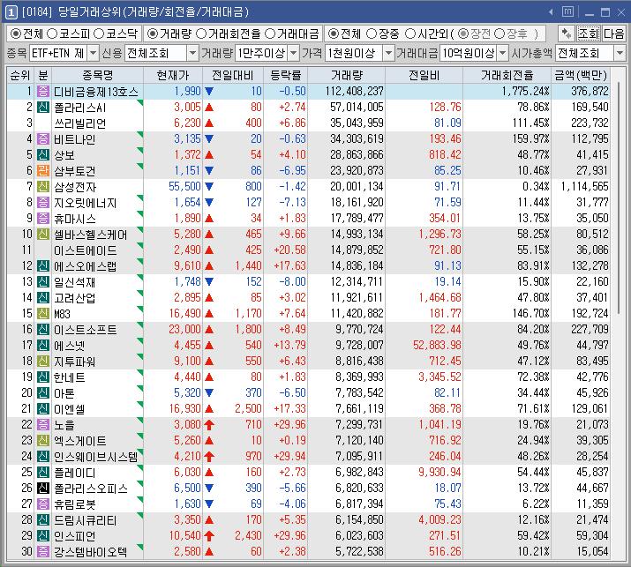Click the 조회 search button
Screen dimensions: 631x567
[x=589, y=34]
